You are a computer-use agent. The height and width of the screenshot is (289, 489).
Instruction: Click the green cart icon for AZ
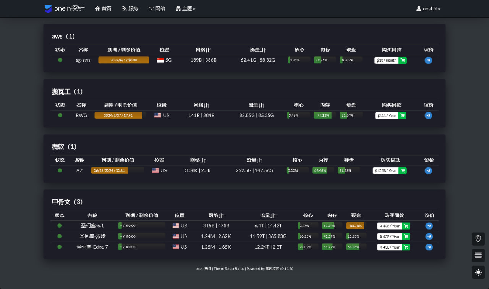(403, 171)
